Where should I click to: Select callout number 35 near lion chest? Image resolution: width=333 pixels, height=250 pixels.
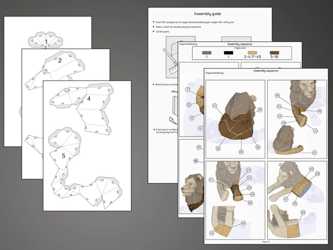tap(277, 96)
